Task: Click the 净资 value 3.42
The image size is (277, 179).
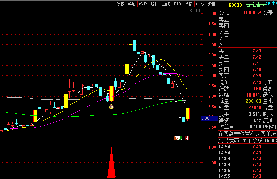Action: [x=257, y=120]
